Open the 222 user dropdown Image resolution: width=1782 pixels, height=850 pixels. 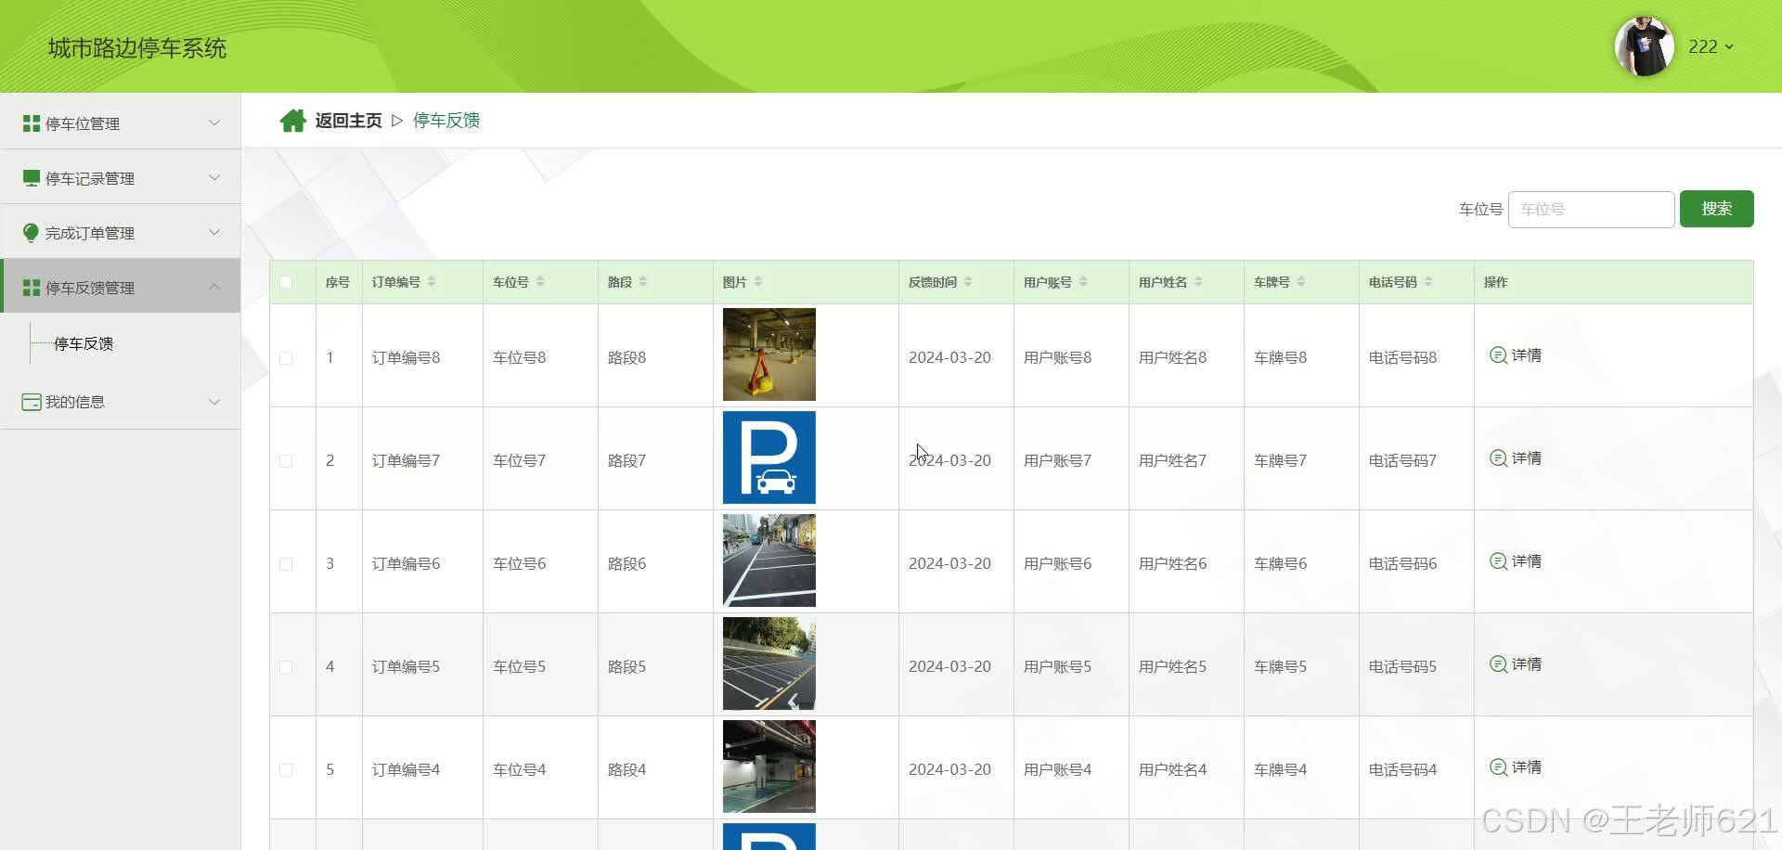[1711, 46]
